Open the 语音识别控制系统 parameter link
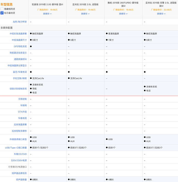The image size is (178, 182). [x=18, y=89]
